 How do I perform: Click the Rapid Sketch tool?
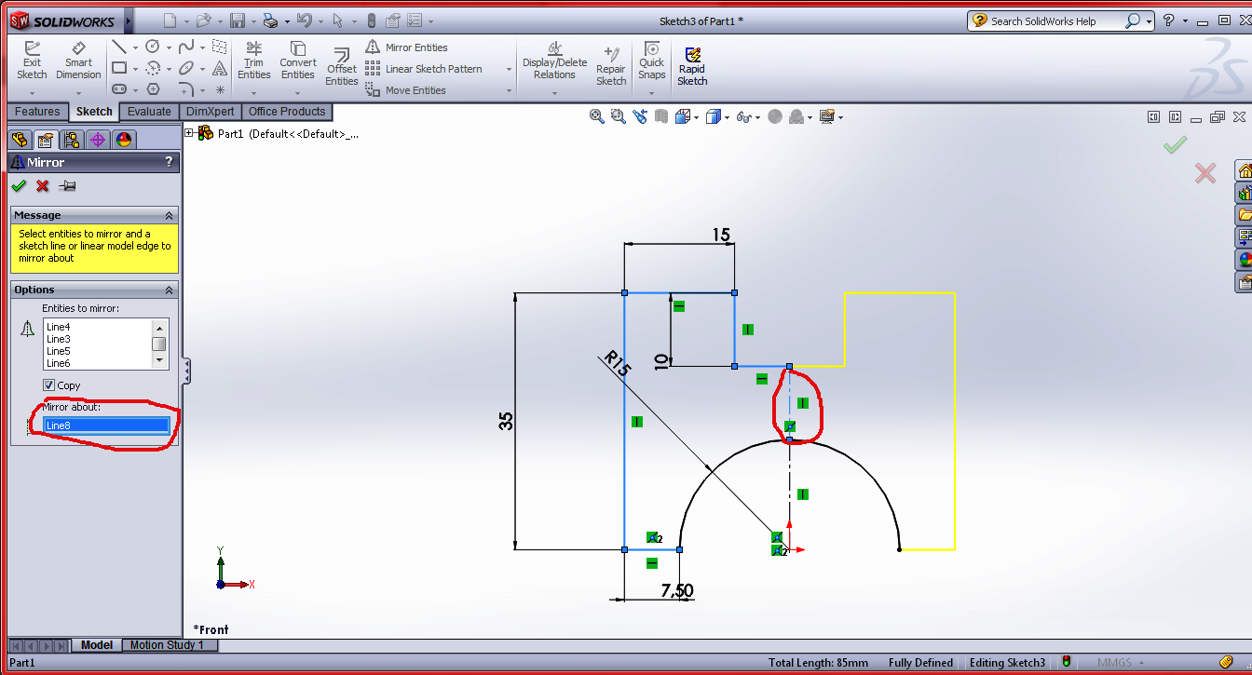click(x=692, y=67)
